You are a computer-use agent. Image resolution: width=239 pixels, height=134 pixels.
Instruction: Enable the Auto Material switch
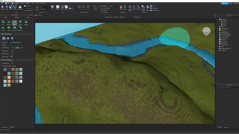coord(12,63)
